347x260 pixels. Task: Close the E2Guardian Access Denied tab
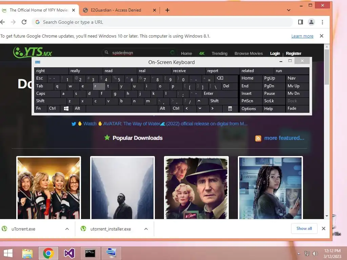155,10
